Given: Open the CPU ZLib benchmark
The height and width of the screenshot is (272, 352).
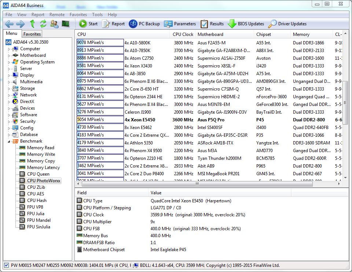Looking at the screenshot, I should click(x=36, y=187).
